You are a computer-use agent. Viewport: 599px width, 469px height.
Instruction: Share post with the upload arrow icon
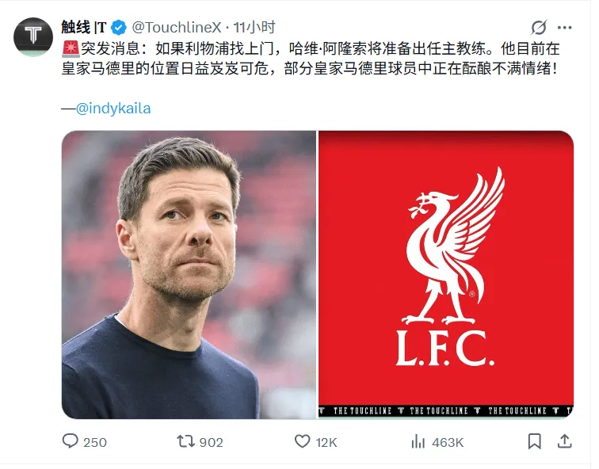[565, 441]
